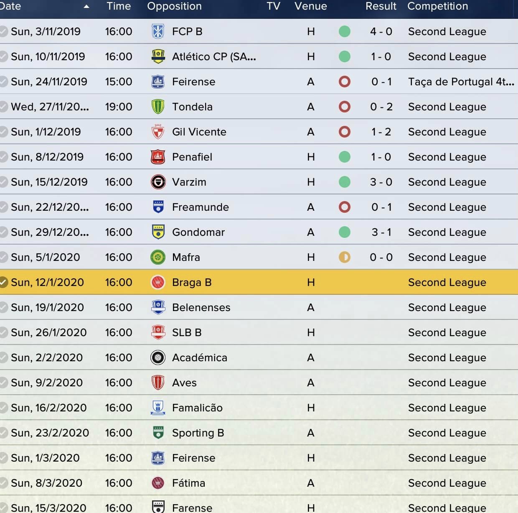The width and height of the screenshot is (518, 513).
Task: Click the Varzim circular club logo
Action: coord(157,182)
